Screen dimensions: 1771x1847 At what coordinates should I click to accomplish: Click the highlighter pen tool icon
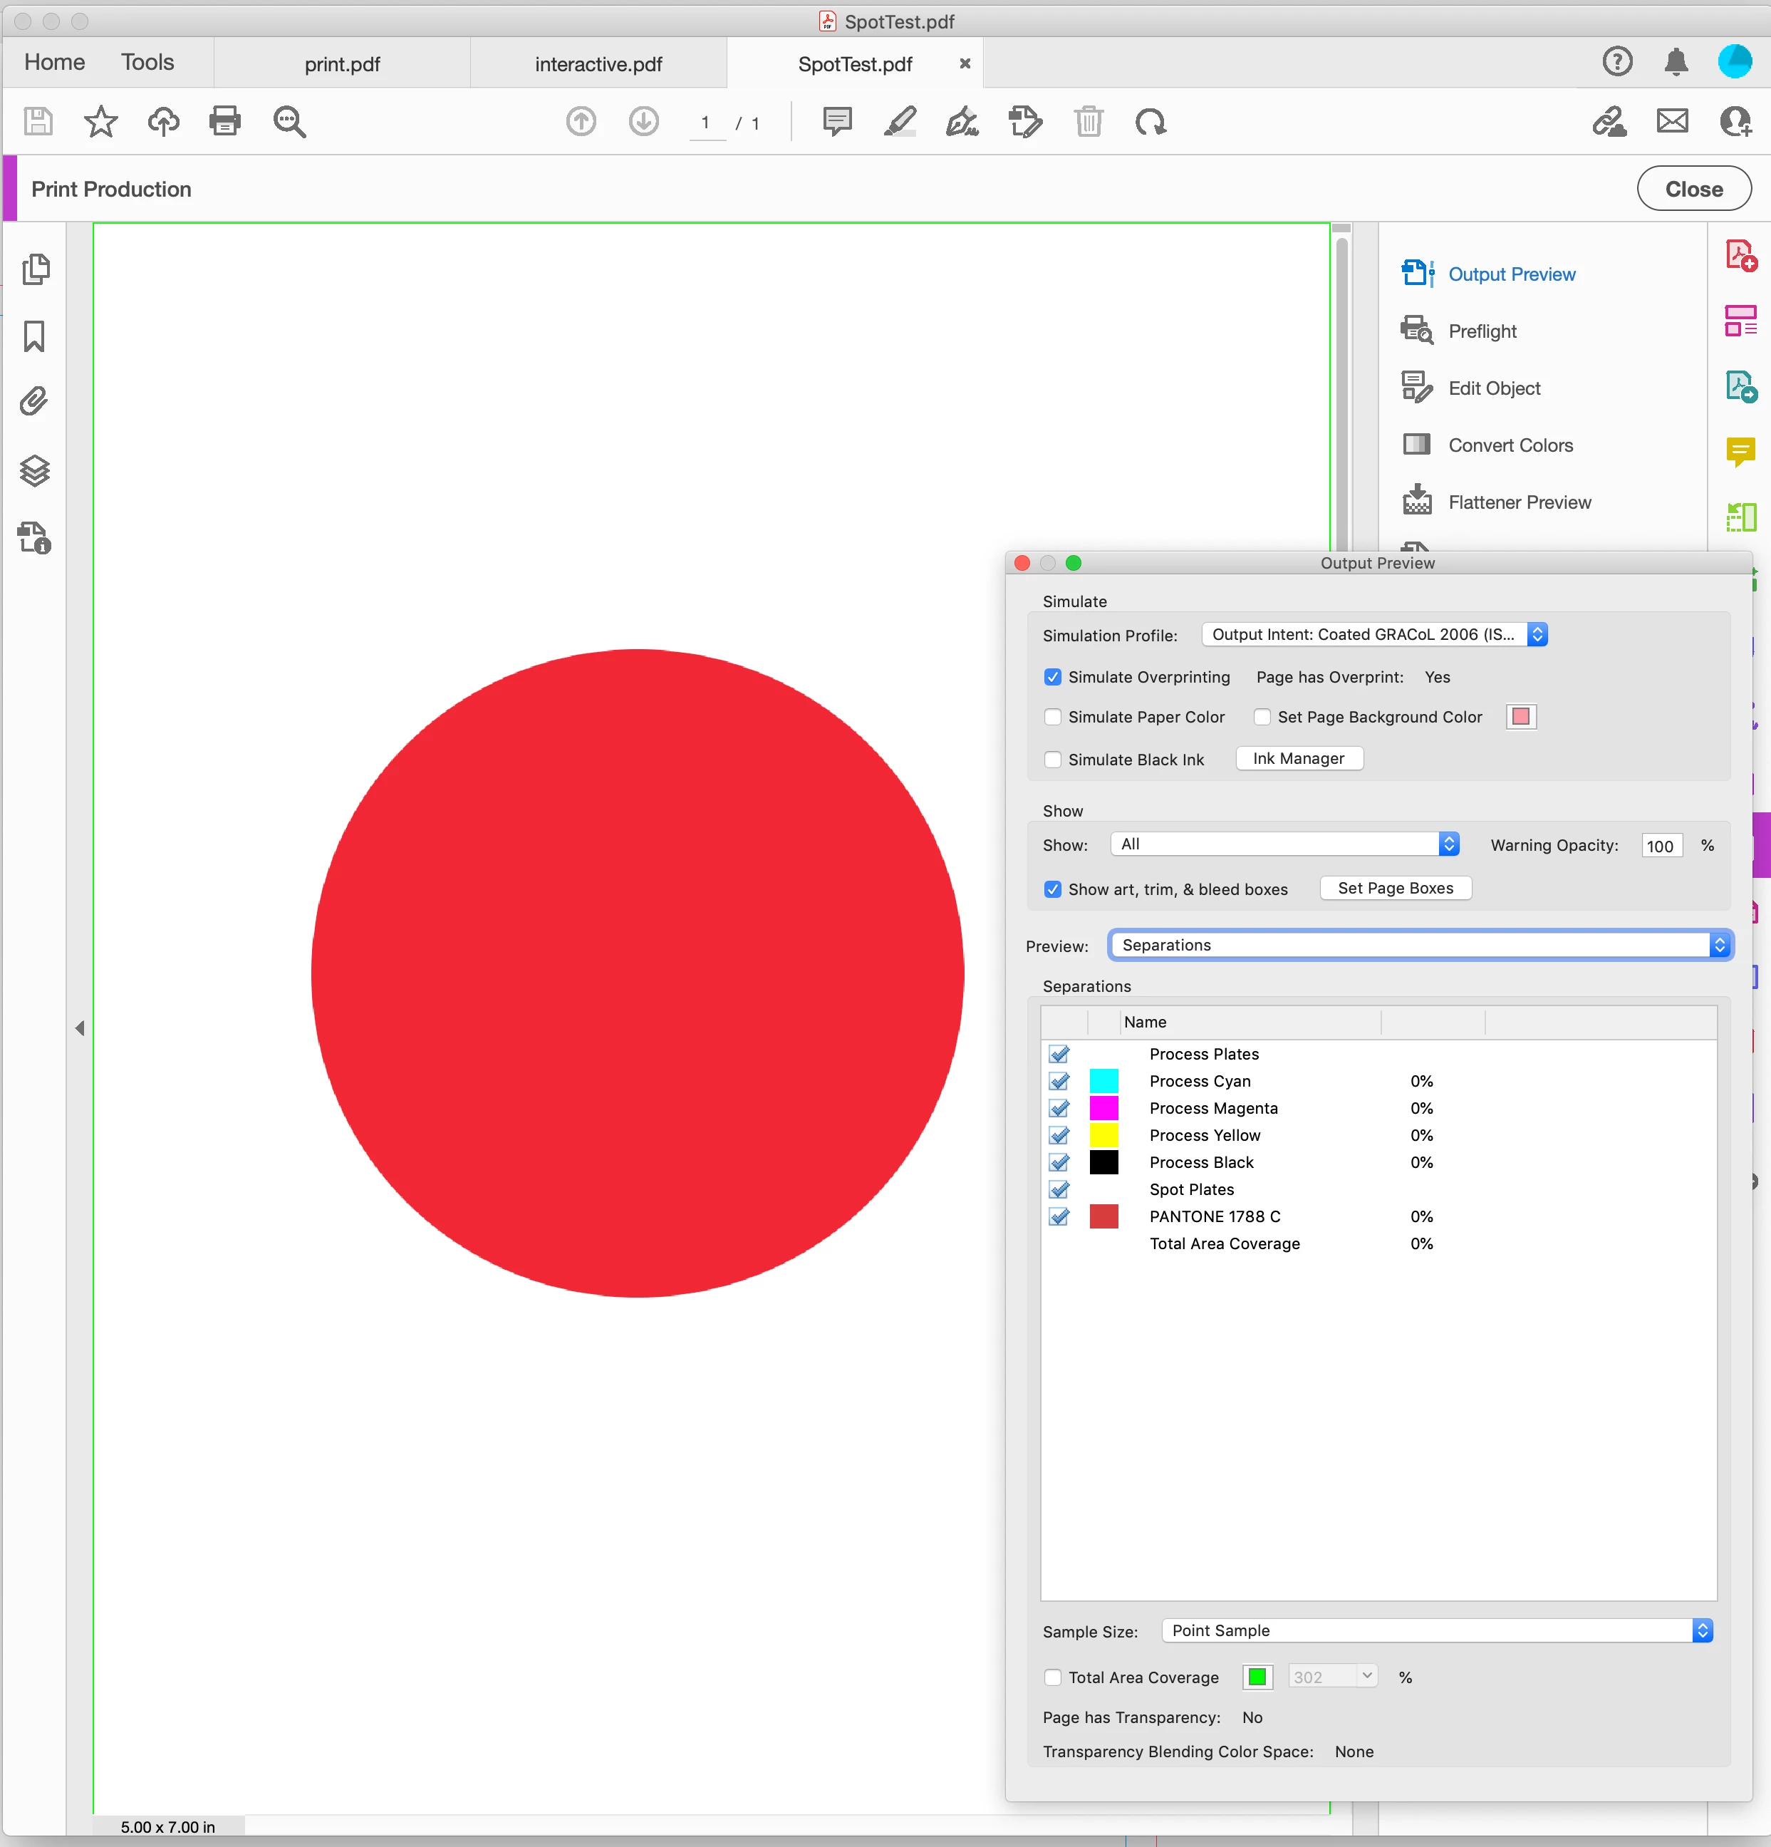coord(900,122)
